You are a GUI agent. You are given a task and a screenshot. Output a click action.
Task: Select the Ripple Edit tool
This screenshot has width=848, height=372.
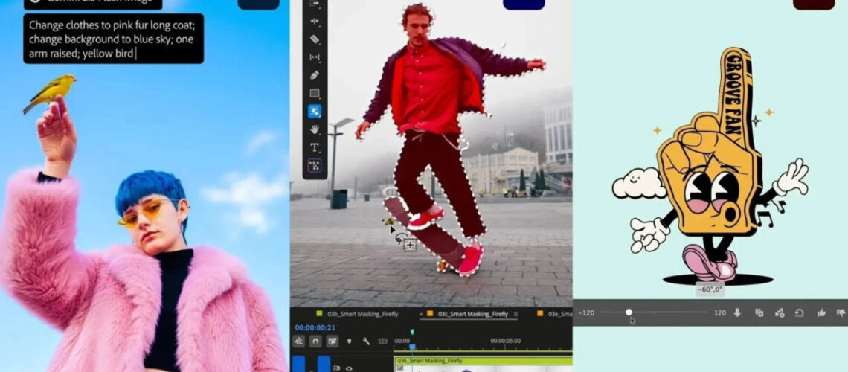(315, 22)
